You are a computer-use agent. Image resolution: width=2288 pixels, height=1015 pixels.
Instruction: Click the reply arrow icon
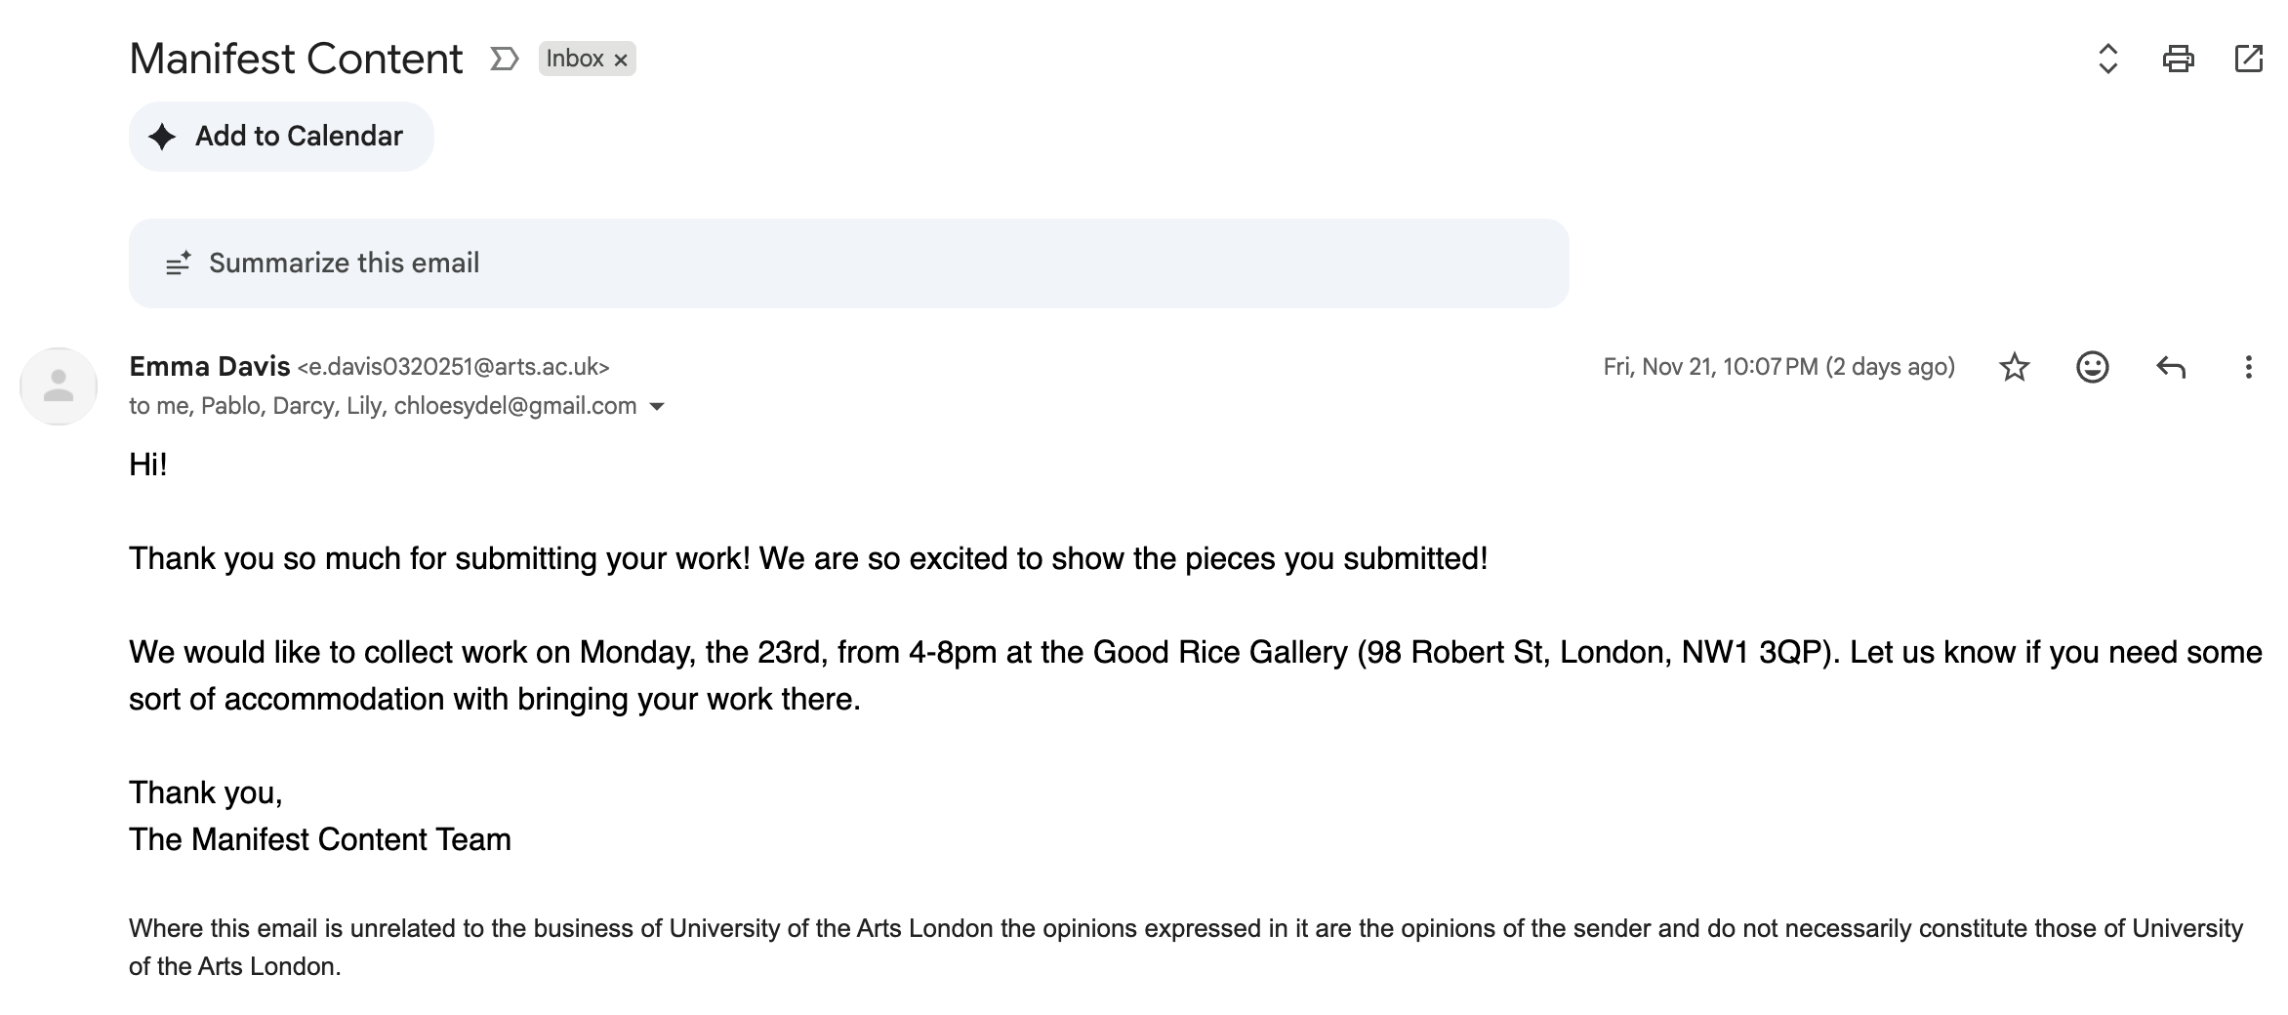coord(2170,367)
